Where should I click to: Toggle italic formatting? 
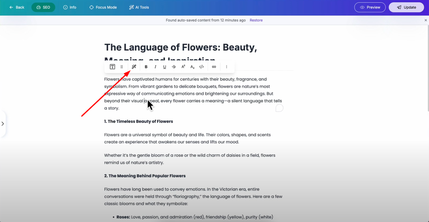(x=155, y=67)
